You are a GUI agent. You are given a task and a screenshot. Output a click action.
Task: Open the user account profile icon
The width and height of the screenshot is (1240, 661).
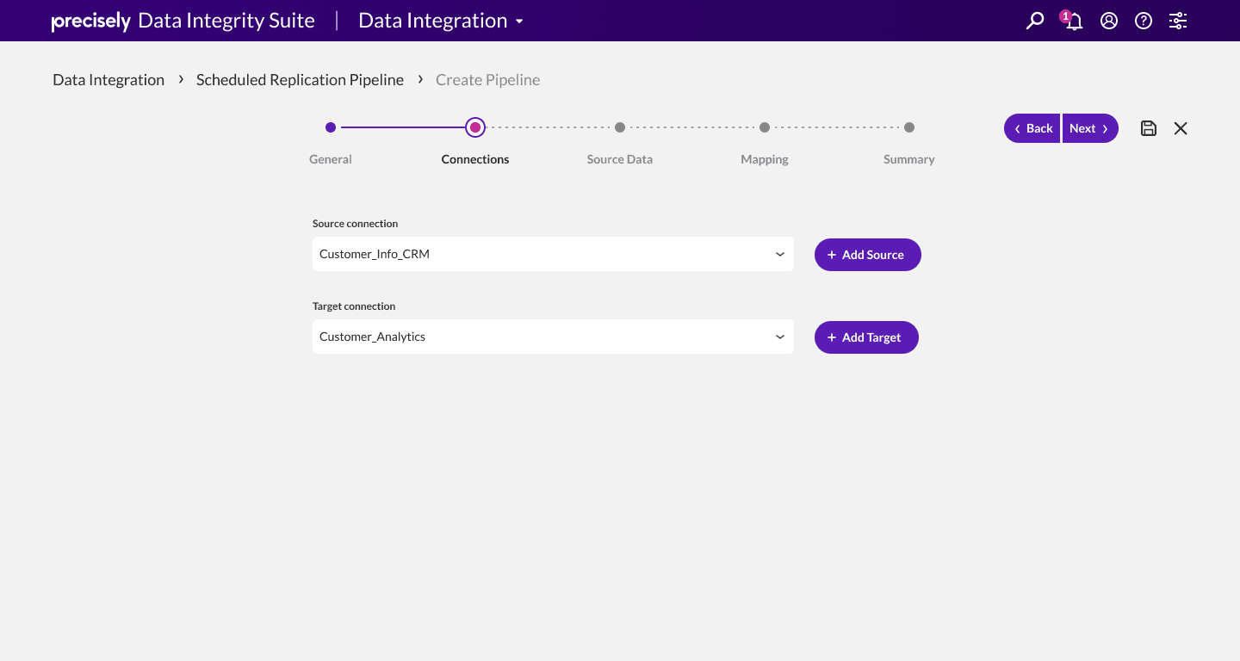1109,21
